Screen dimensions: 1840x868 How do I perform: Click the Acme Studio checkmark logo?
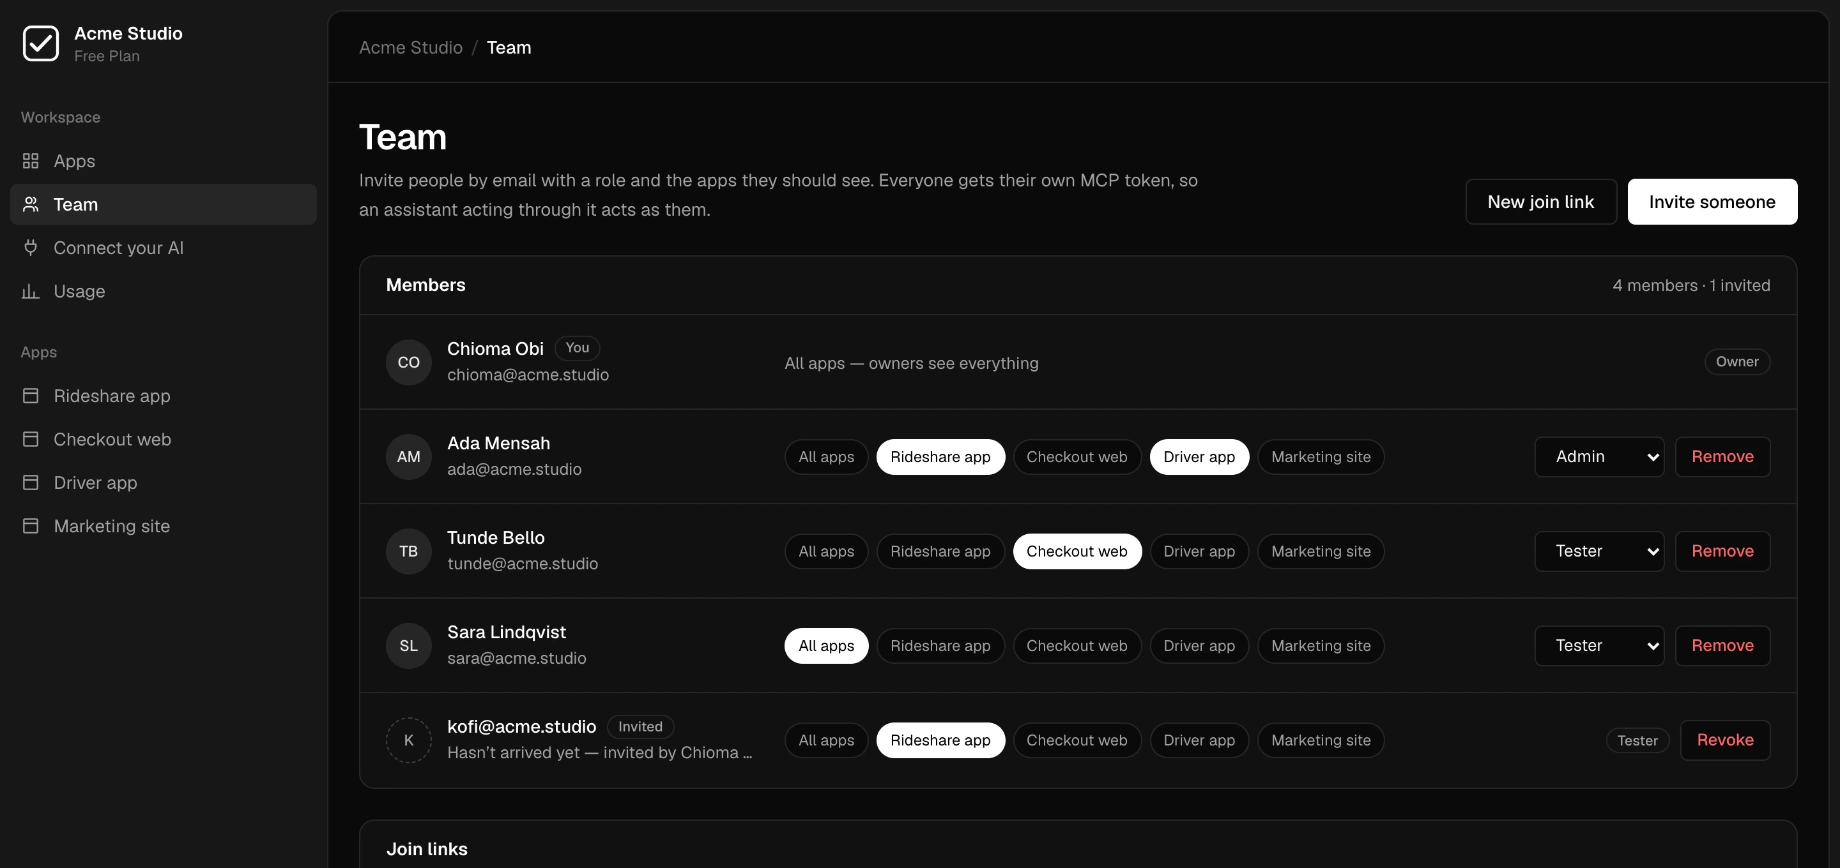41,43
